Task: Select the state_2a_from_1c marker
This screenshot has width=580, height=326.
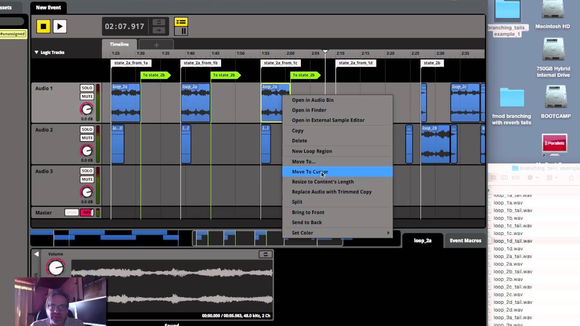Action: pyautogui.click(x=280, y=63)
